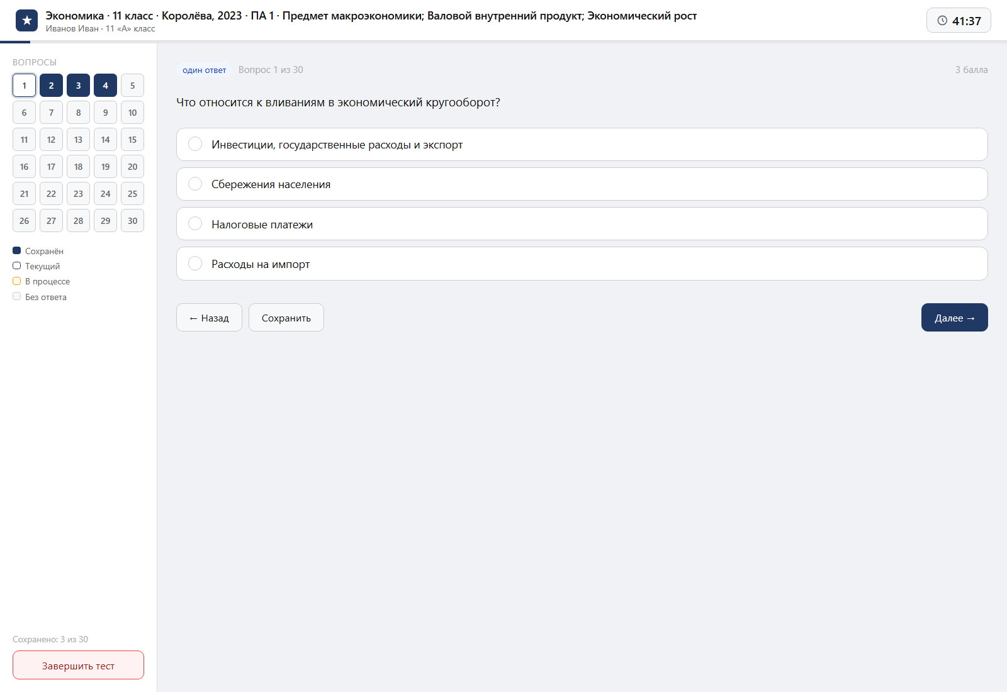Viewport: 1007px width, 692px height.
Task: Click the 'Без ответа' legend entry
Action: [40, 297]
